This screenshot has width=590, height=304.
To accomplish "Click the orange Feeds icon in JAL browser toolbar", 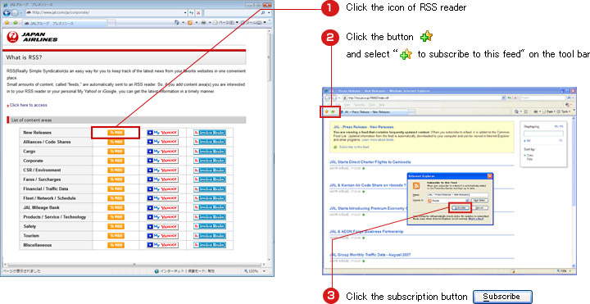I will coord(189,23).
